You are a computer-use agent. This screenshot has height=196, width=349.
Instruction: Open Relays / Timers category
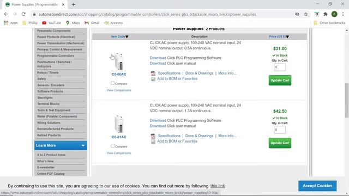[47, 72]
